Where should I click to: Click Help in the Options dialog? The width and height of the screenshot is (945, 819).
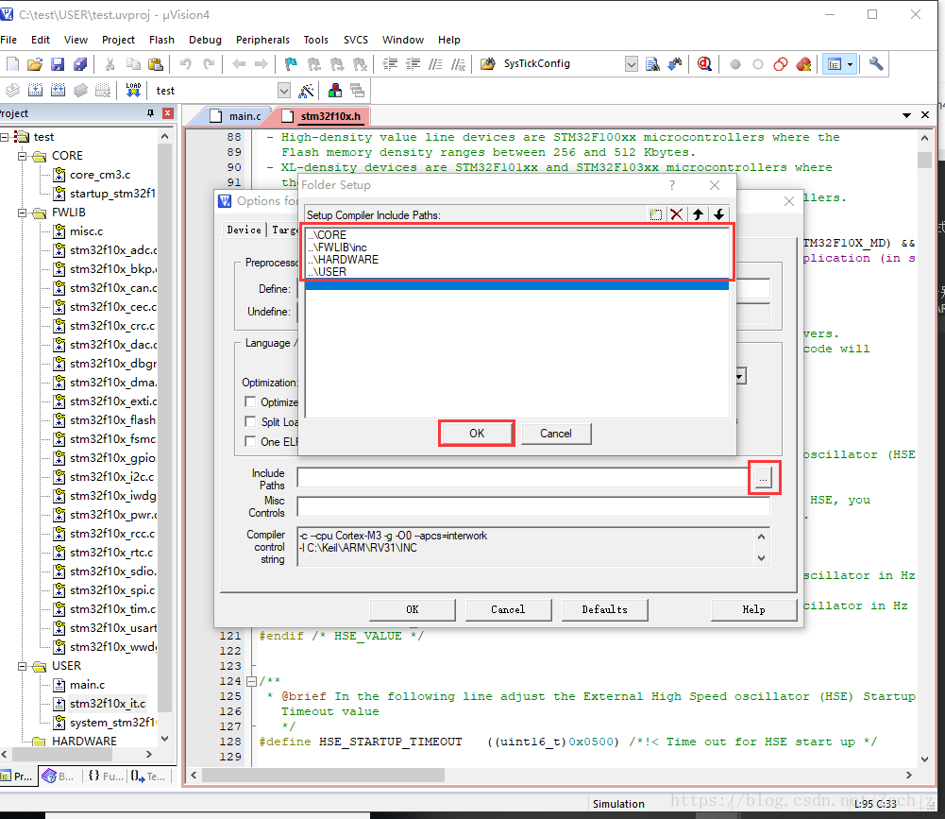click(x=753, y=609)
